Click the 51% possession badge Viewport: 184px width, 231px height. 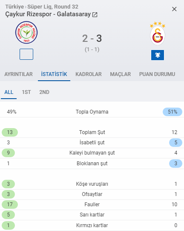click(x=172, y=112)
